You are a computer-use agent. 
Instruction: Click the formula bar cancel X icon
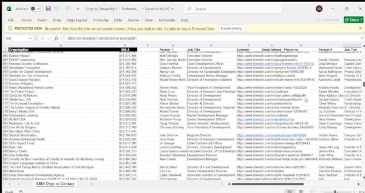[42, 38]
